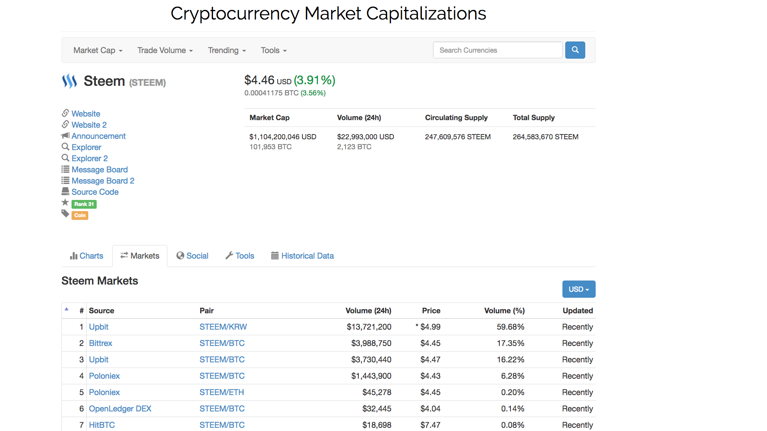Switch to the Charts tab

point(87,256)
